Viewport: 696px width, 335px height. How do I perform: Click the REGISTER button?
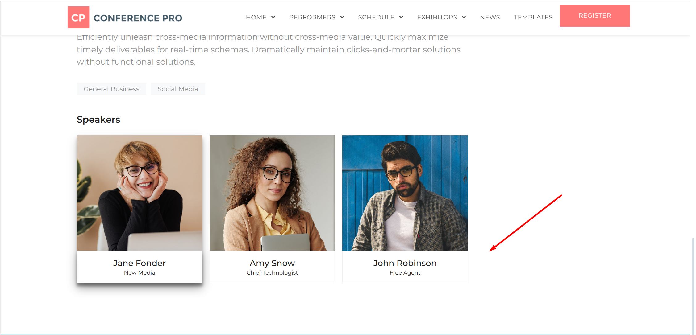pyautogui.click(x=595, y=16)
